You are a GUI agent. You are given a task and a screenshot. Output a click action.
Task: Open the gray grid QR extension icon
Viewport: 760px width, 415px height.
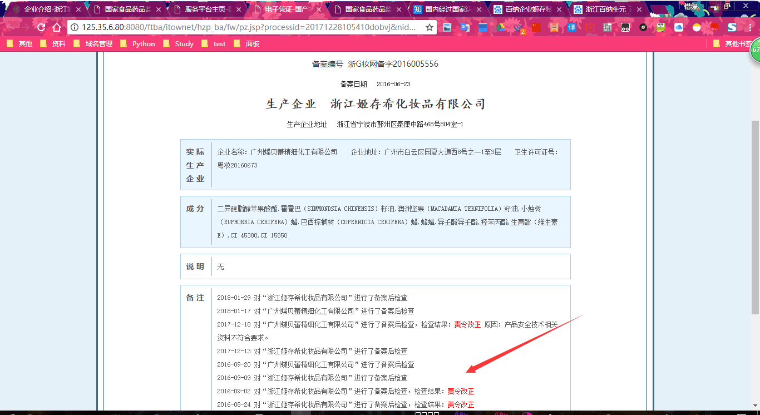pos(608,27)
